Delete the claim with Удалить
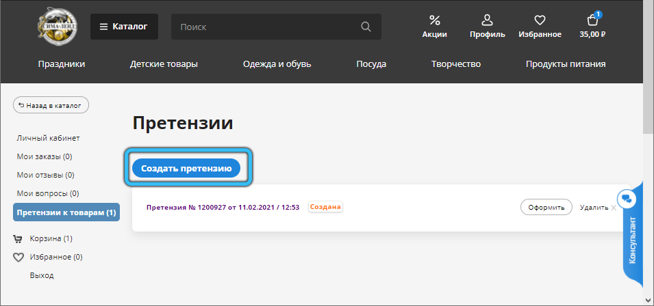The image size is (654, 306). tap(594, 207)
